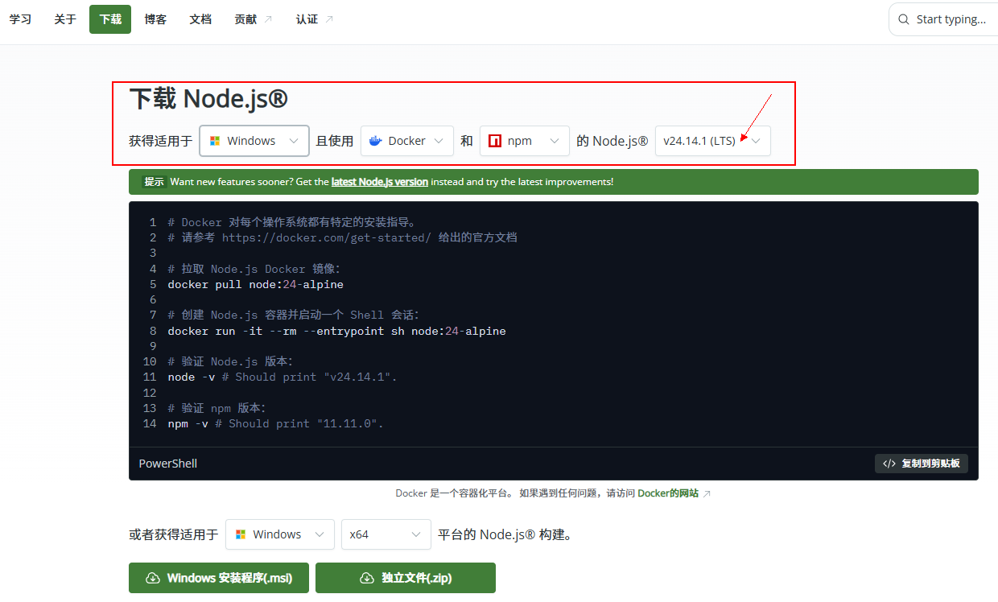Click the red npm logo icon
Screen dimensions: 998x602
(x=495, y=141)
